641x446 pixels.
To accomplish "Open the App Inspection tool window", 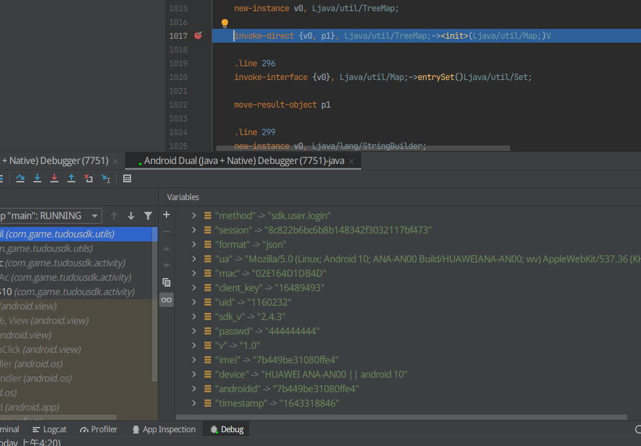I will pos(164,429).
